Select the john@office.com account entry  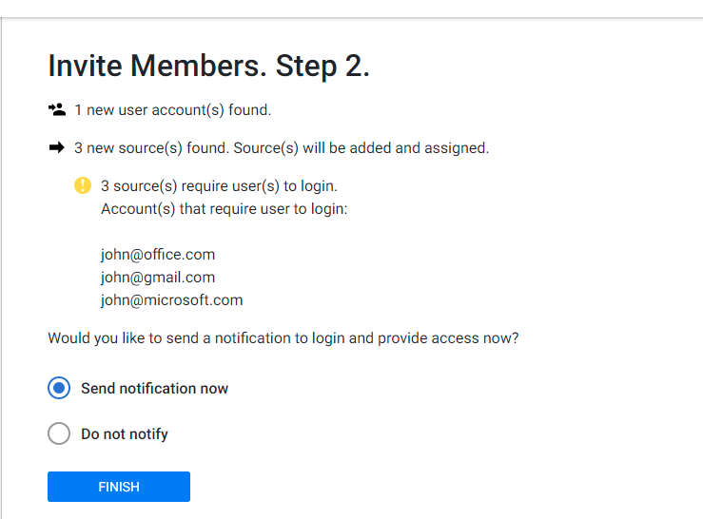[158, 255]
